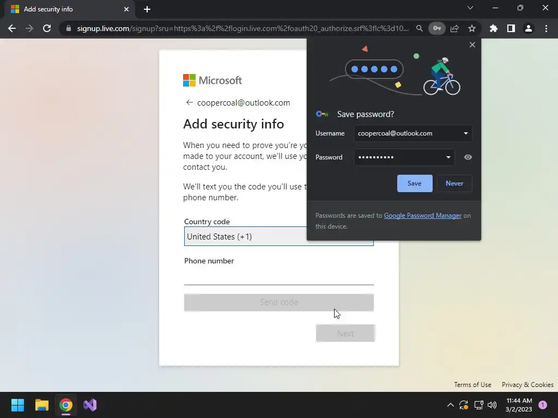This screenshot has height=418, width=558.
Task: Open Chrome profile avatar
Action: coord(529,28)
